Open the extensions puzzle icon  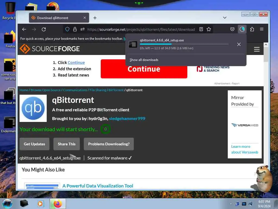(252, 29)
